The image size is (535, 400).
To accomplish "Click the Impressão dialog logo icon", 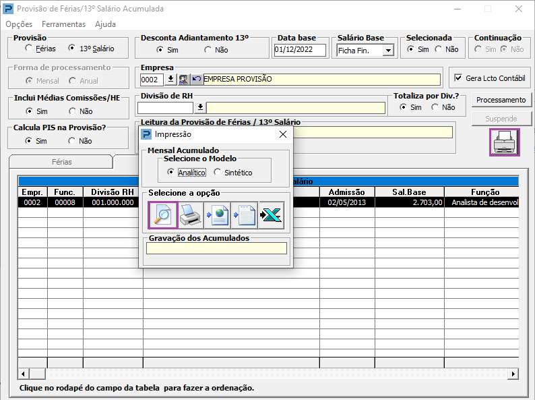I will pyautogui.click(x=146, y=134).
